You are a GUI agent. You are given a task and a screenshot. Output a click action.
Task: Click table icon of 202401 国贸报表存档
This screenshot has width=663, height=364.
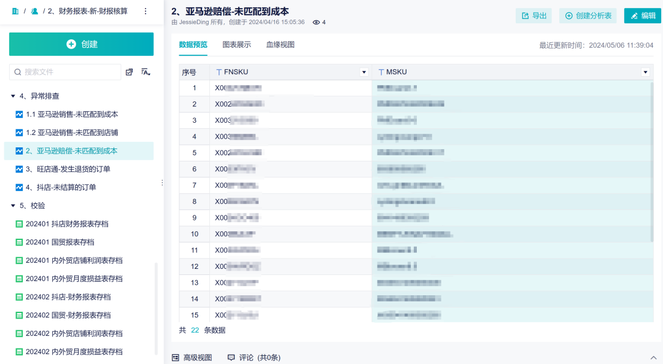[x=19, y=242]
